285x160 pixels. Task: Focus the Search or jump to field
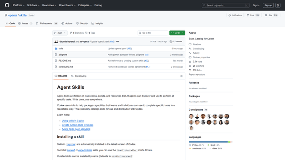225,5
